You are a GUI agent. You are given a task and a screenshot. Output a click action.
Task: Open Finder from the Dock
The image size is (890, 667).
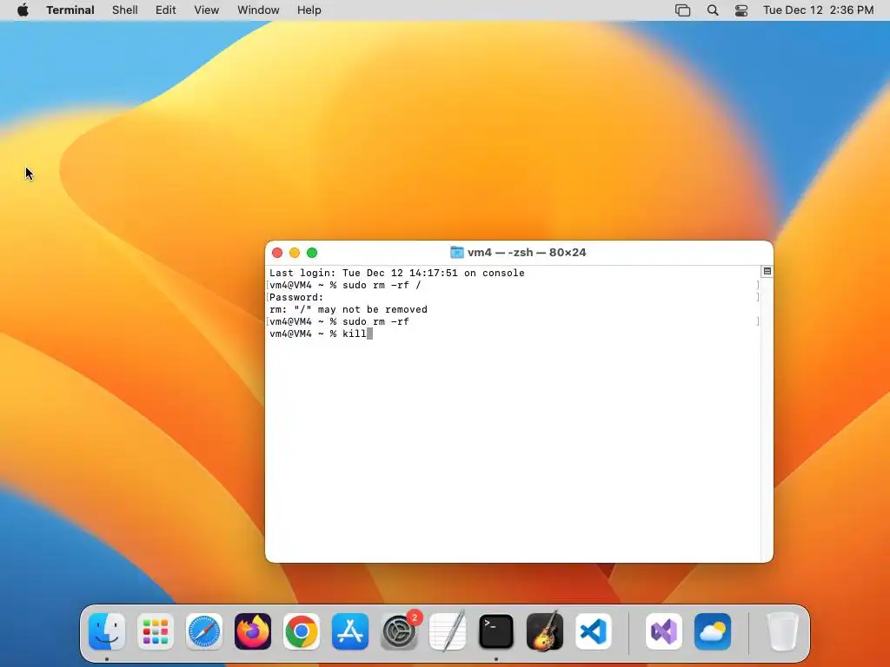[x=107, y=631]
